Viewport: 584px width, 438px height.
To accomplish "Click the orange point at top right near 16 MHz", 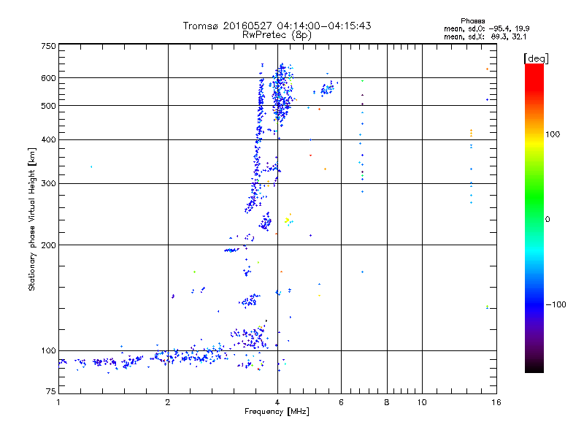I will point(487,69).
